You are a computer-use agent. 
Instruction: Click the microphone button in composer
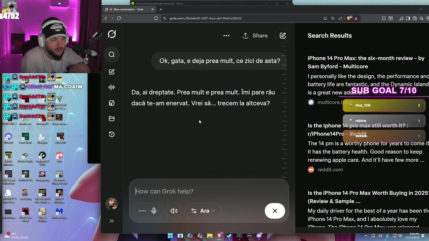(154, 211)
